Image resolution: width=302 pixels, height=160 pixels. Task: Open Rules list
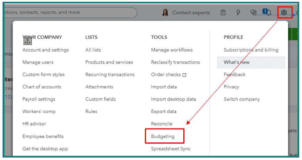(x=91, y=112)
